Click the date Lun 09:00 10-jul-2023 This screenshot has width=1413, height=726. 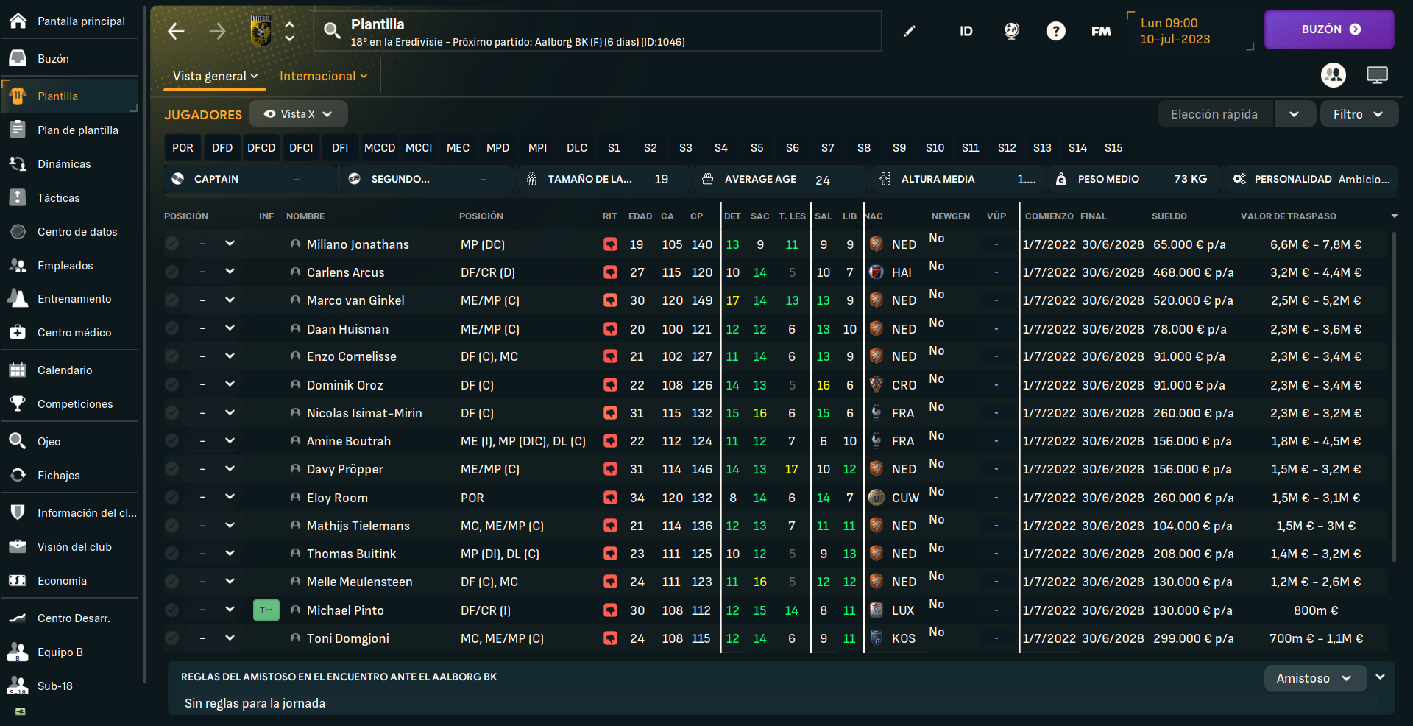click(x=1175, y=31)
